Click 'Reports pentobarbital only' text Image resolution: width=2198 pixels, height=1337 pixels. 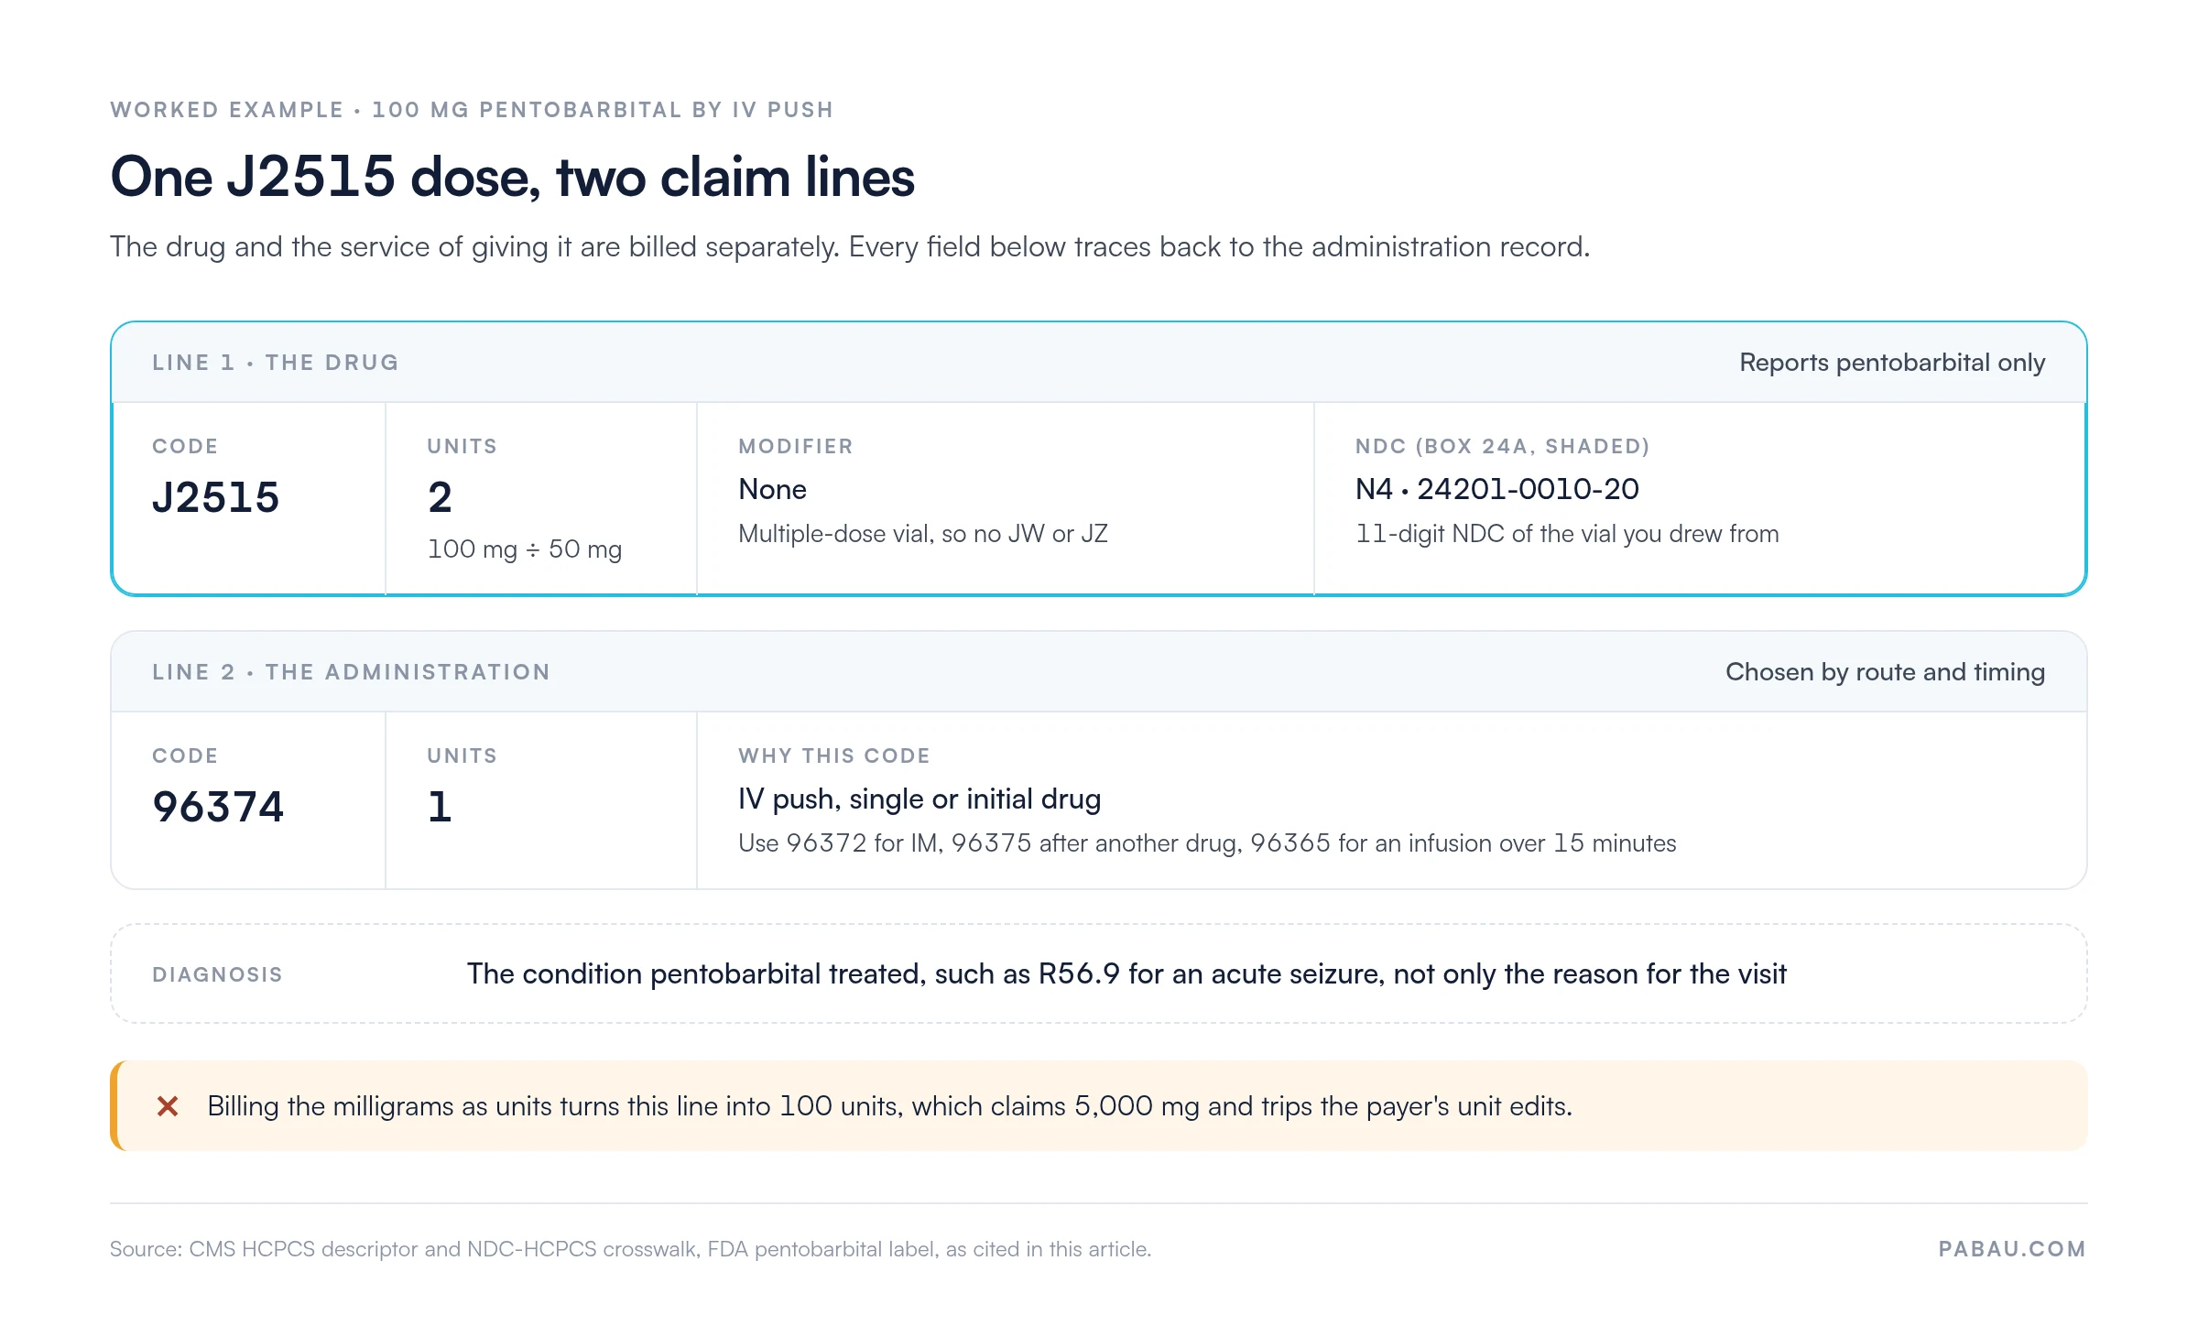click(x=1892, y=363)
